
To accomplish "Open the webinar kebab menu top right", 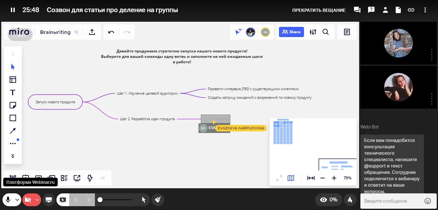I will click(425, 10).
